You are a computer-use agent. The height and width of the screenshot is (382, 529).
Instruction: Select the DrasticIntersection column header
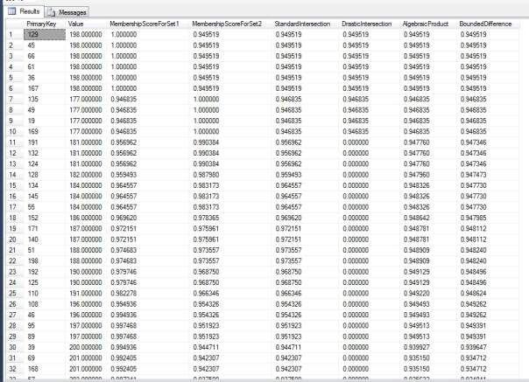tap(369, 24)
